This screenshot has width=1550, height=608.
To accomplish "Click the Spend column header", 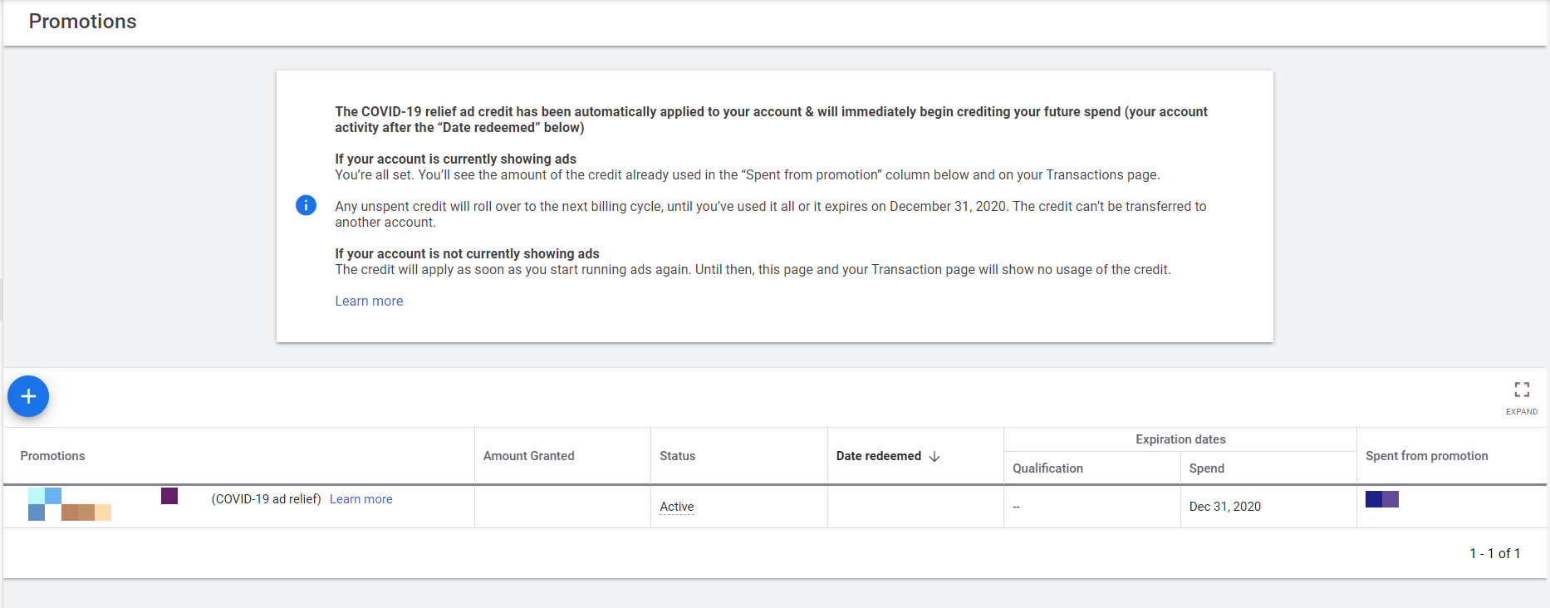I will click(x=1206, y=468).
